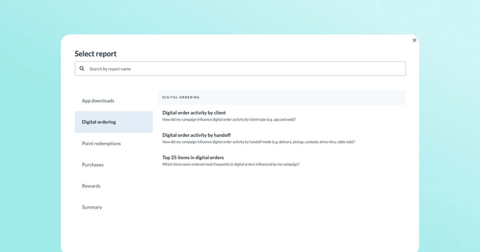Viewport: 480px width, 252px height.
Task: Click the Search by report name placeholder text
Action: 110,69
